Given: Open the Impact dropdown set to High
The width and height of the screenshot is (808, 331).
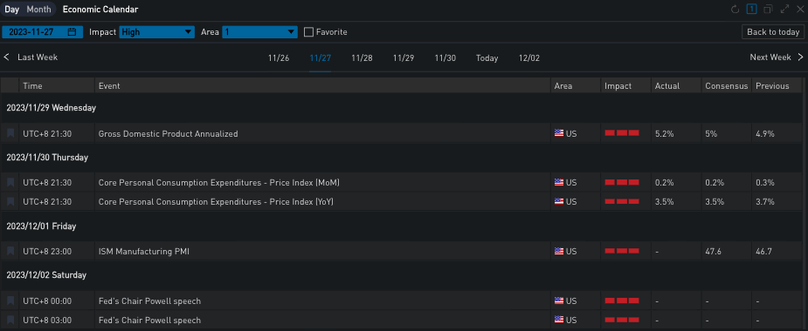Looking at the screenshot, I should [x=156, y=32].
